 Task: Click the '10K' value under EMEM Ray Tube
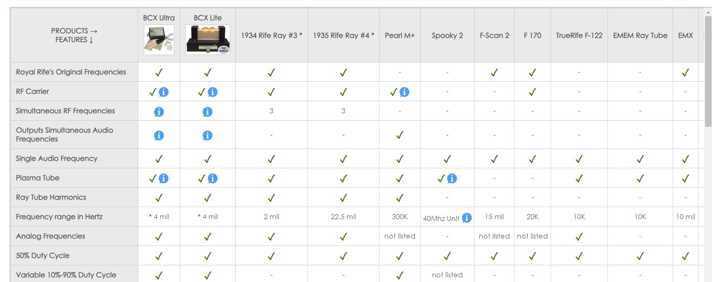(640, 217)
